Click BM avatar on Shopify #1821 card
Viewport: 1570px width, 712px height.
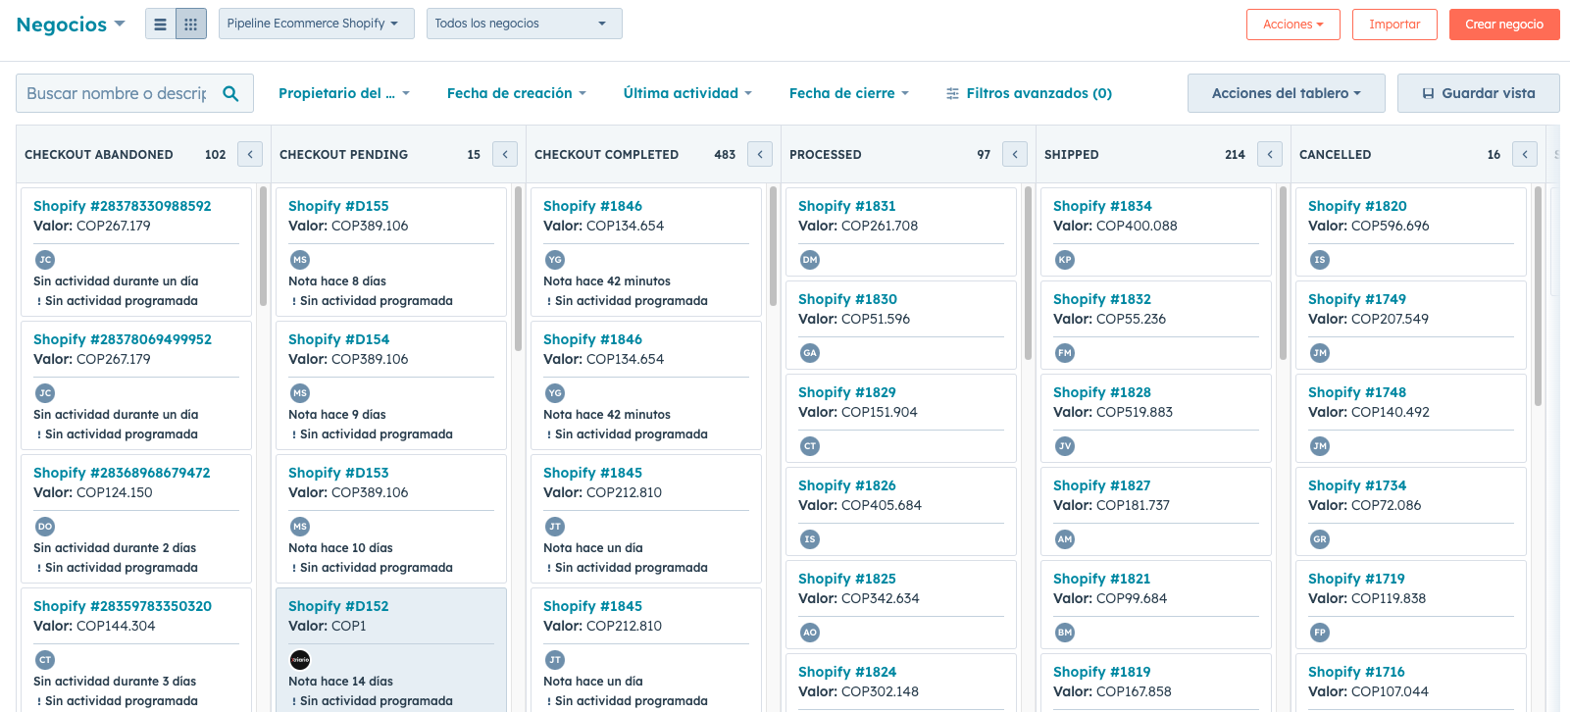click(x=1065, y=633)
